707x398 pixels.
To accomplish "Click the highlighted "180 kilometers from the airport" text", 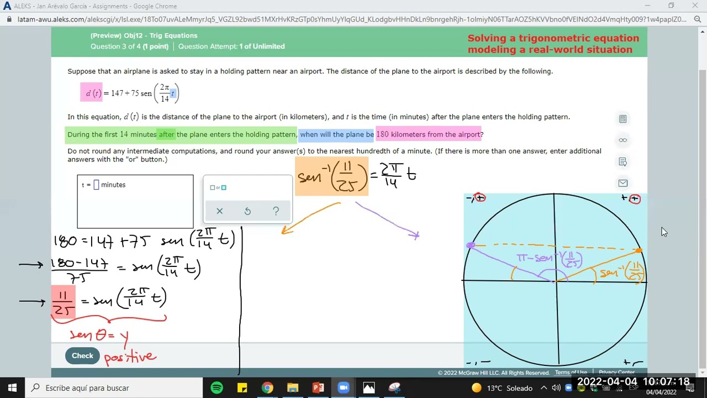I will click(x=428, y=134).
